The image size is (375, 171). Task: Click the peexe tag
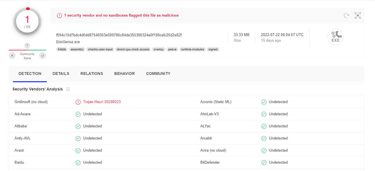pyautogui.click(x=172, y=49)
